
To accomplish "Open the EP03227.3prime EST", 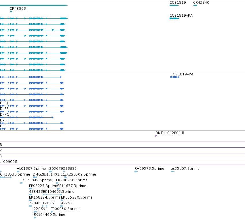I will (x=31, y=189).
